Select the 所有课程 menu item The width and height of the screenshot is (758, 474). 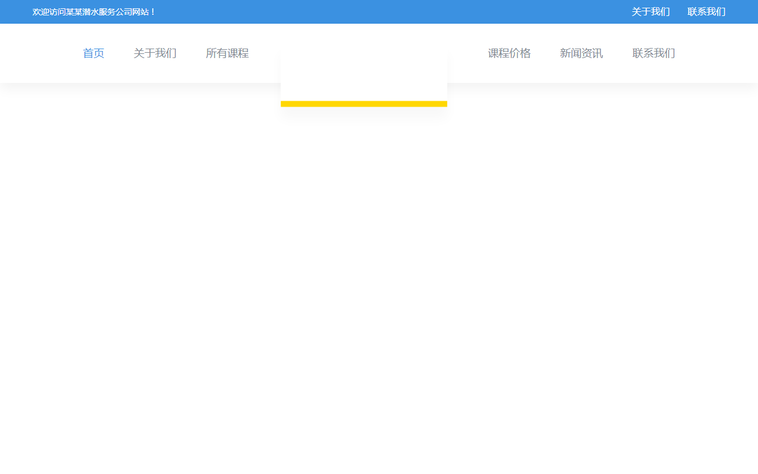227,53
